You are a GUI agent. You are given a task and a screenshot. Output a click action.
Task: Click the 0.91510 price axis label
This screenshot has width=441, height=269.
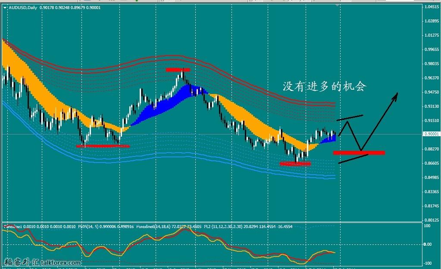pyautogui.click(x=432, y=120)
